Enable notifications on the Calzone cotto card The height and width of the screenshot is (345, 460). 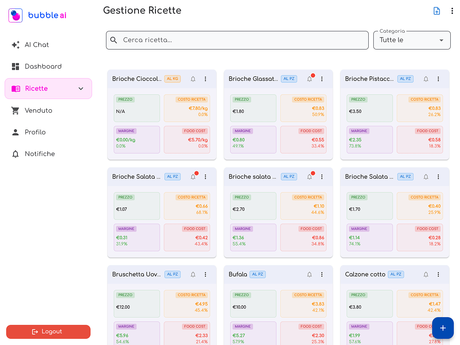click(426, 274)
